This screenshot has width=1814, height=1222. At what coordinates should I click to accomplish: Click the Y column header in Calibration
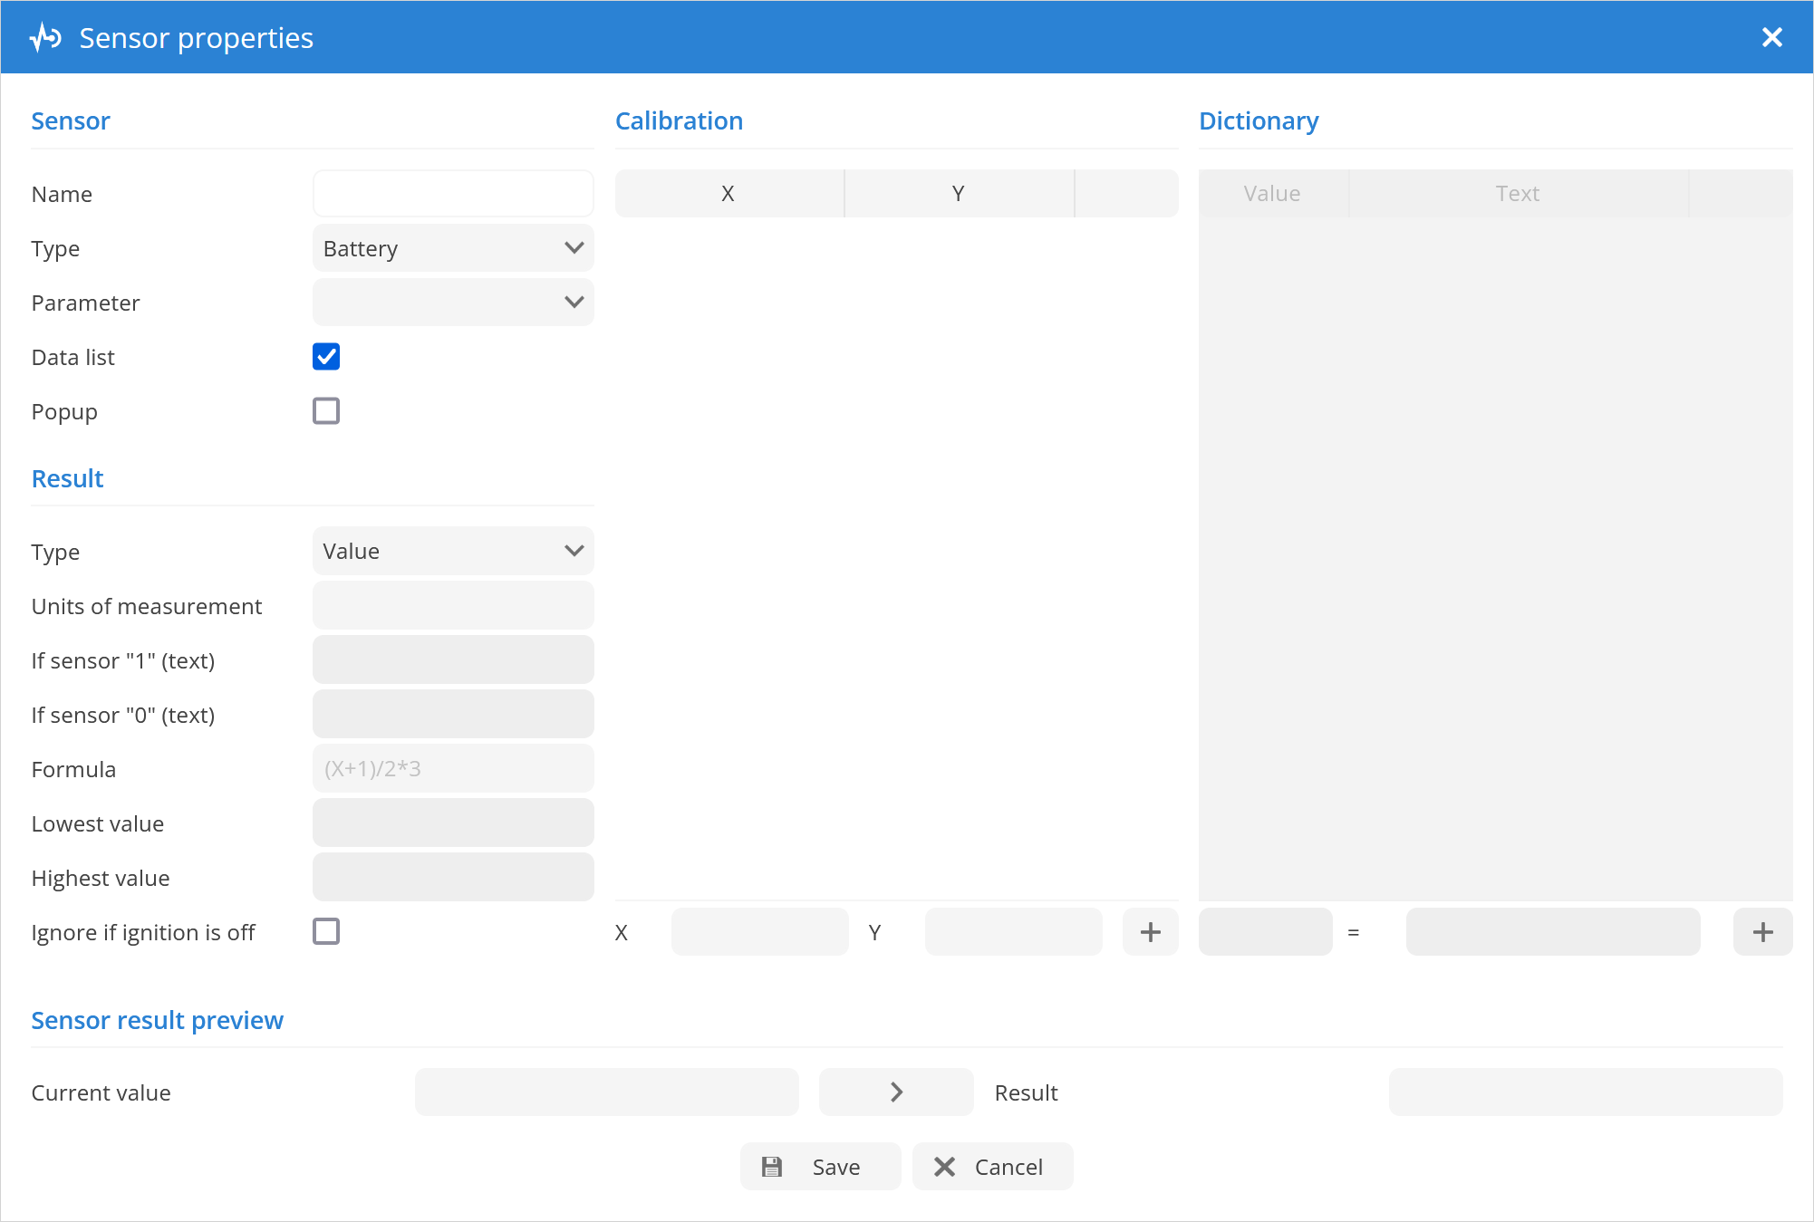pos(958,194)
